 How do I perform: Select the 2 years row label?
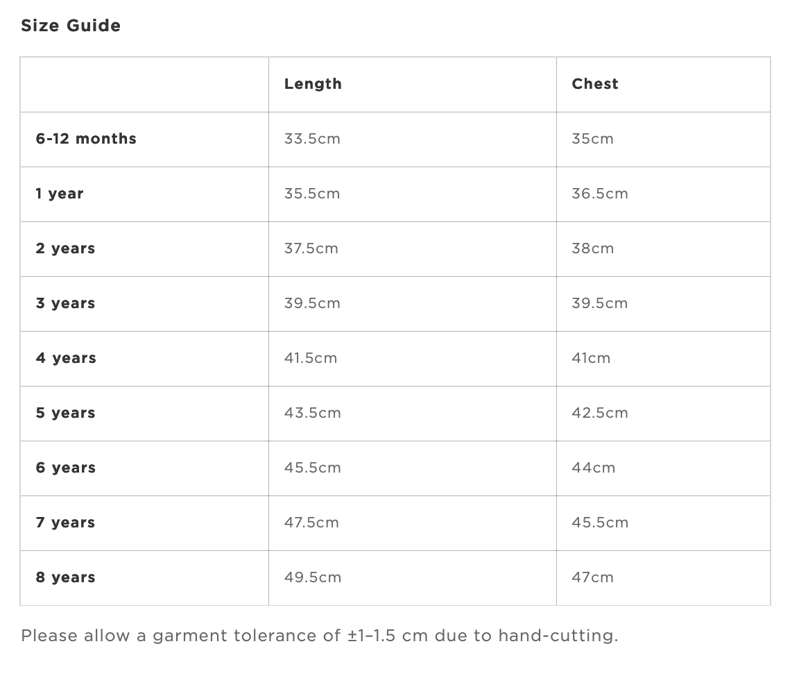(x=65, y=248)
